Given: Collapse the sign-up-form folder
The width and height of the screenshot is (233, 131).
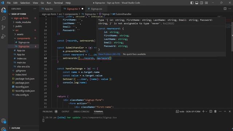Looking at the screenshot, I should [x=12, y=18].
